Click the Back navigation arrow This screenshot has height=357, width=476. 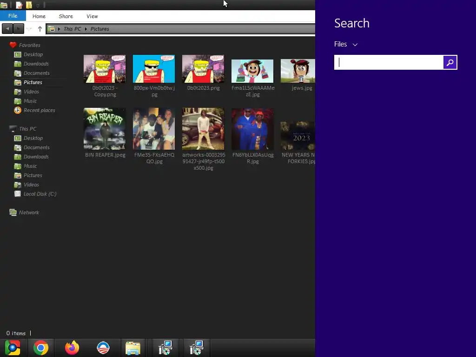(7, 29)
